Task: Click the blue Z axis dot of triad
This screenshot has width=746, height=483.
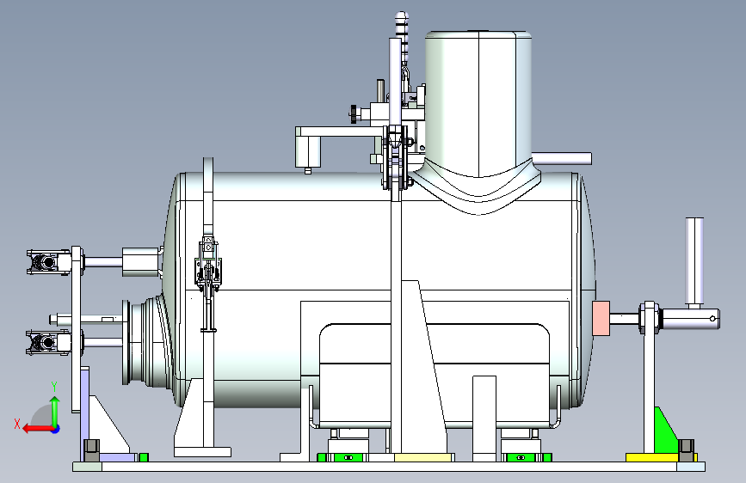Action: click(x=56, y=429)
